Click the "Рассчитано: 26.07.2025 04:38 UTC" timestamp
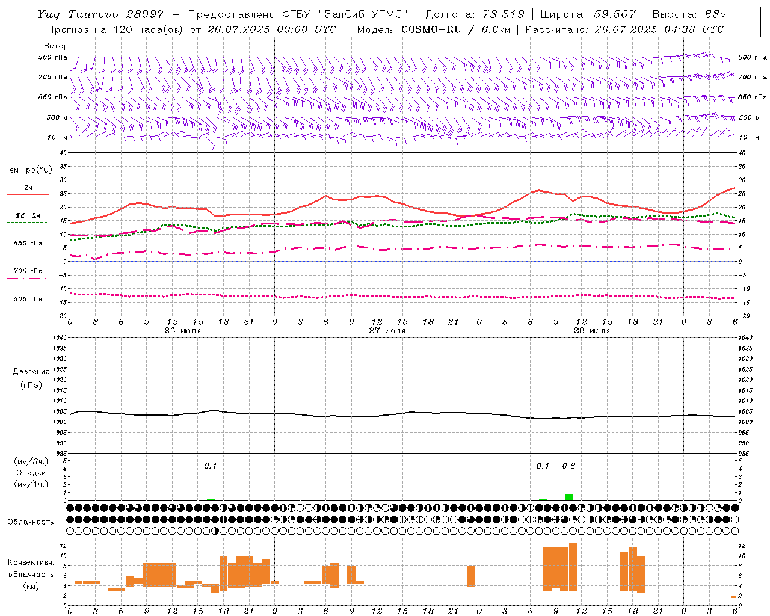This screenshot has width=770, height=616. coord(624,29)
